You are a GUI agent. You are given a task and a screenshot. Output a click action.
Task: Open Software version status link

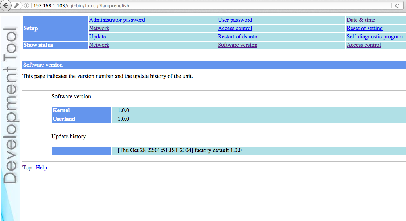[237, 45]
